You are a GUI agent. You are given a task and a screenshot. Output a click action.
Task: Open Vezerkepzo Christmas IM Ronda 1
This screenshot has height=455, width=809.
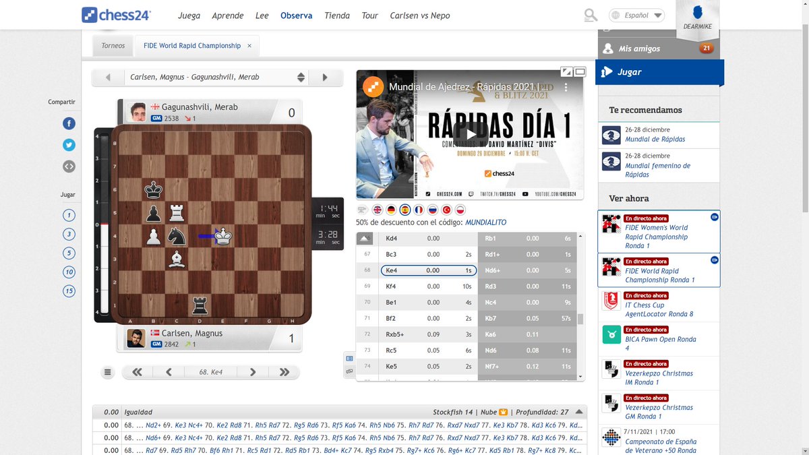pyautogui.click(x=659, y=373)
